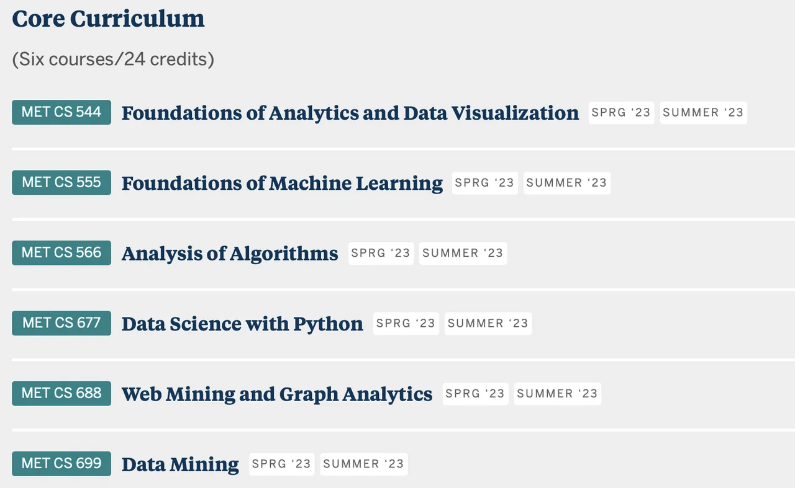Click the MET CS 688 badge
This screenshot has width=795, height=488.
[x=61, y=393]
